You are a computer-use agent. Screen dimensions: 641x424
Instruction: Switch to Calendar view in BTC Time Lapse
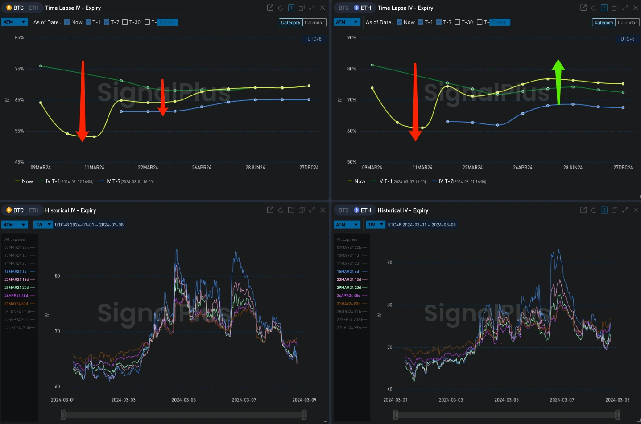coord(314,22)
